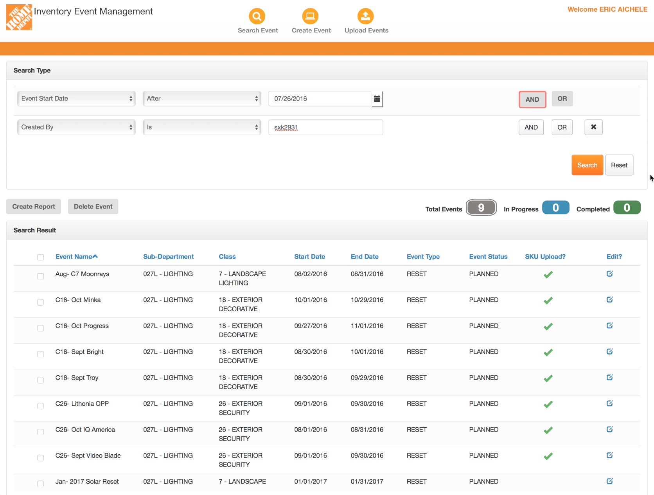The height and width of the screenshot is (495, 654).
Task: Open the Event Start Date dropdown
Action: pos(76,99)
